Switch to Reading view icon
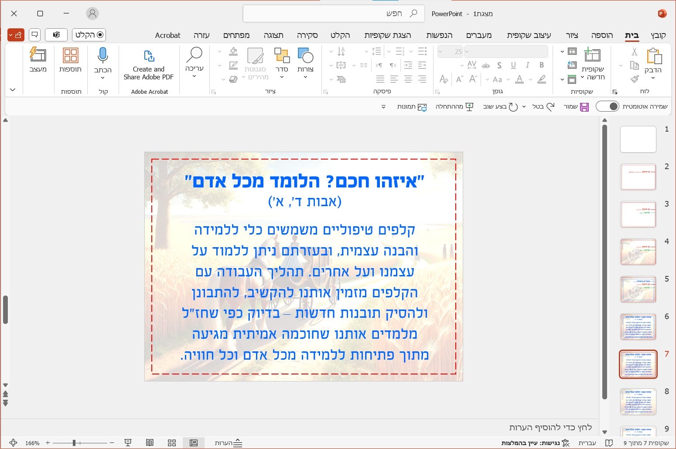Viewport: 676px width, 449px height. 150,443
